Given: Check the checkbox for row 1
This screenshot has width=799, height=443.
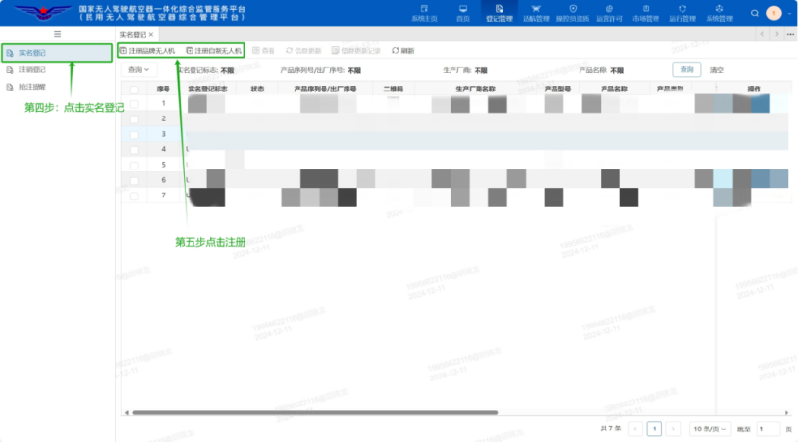Looking at the screenshot, I should coord(134,103).
